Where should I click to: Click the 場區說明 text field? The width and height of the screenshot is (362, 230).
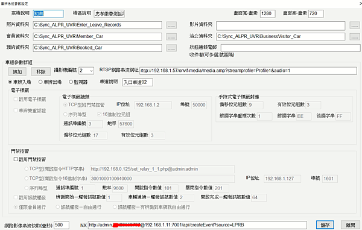coord(109,14)
